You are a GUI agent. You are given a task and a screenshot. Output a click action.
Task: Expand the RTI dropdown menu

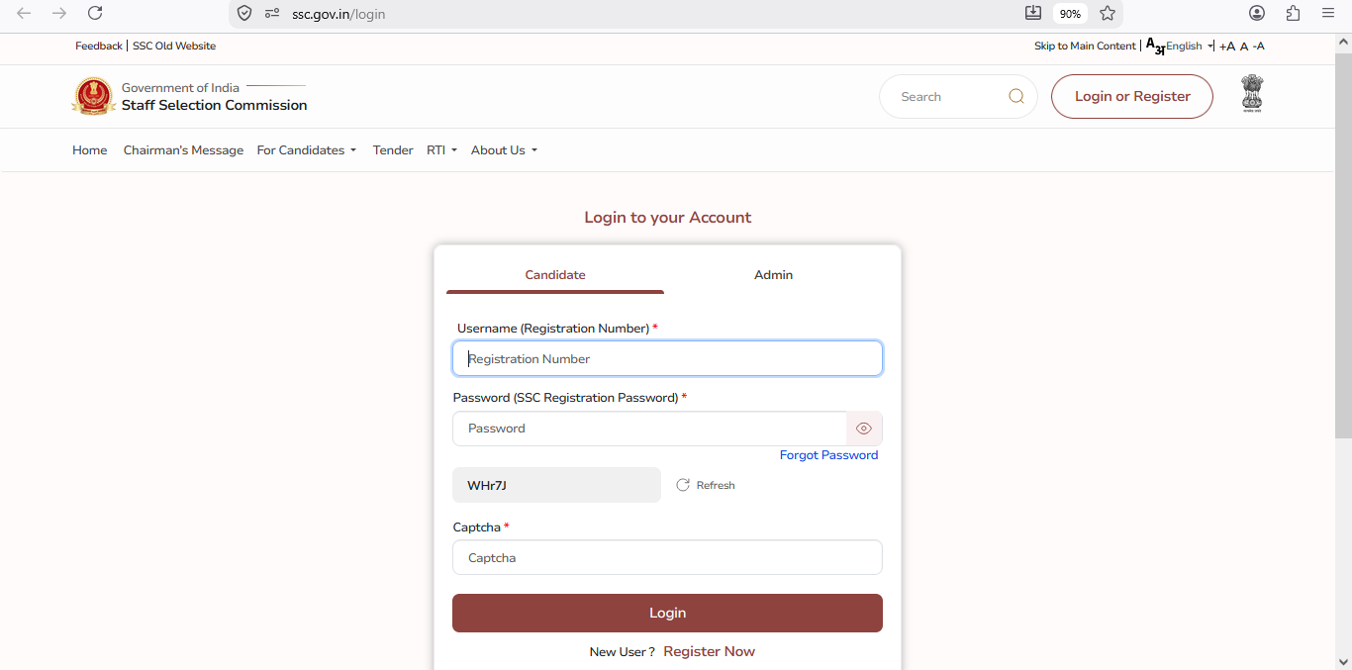(442, 150)
